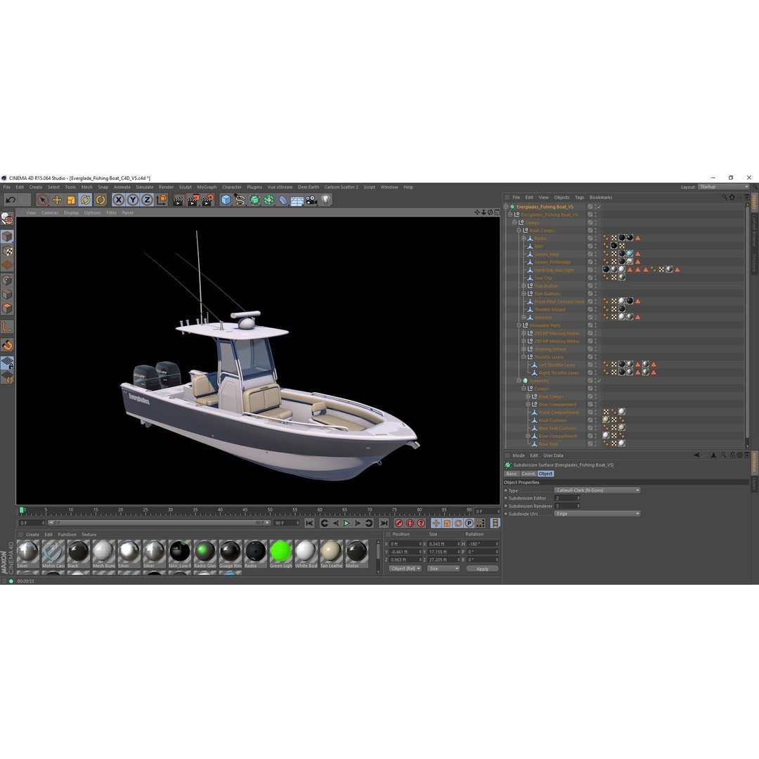Select the Enable Axis L-shaped icon
759x759 pixels.
[7, 327]
